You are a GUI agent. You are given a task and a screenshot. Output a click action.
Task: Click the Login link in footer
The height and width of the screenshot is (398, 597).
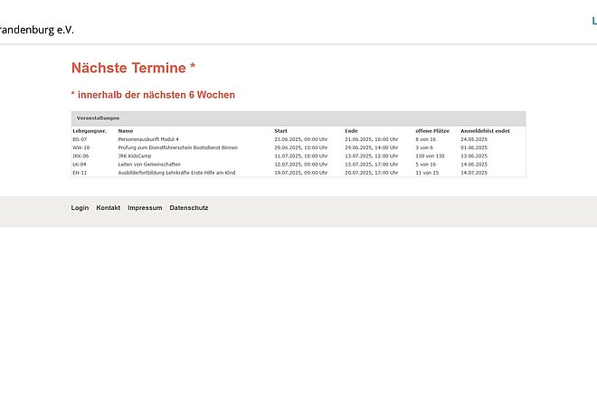80,208
